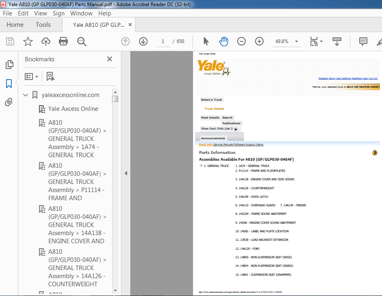The width and height of the screenshot is (382, 296).
Task: Click the Parts Info link
Action: click(206, 145)
